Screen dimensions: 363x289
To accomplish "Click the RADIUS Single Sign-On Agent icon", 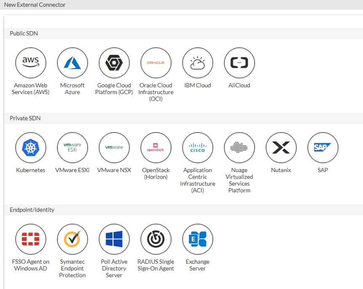I will [x=156, y=239].
